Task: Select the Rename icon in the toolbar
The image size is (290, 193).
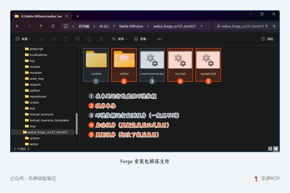Action: [x=77, y=39]
